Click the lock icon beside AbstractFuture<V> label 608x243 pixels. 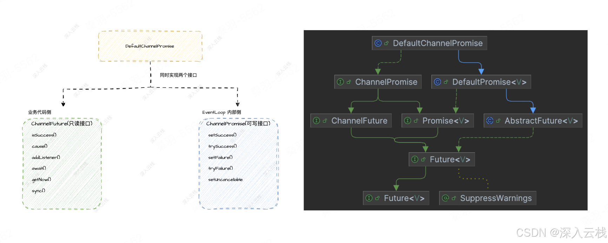coord(498,121)
